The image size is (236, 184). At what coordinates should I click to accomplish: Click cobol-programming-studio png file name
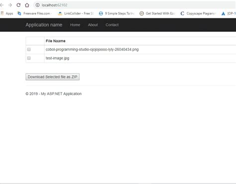pyautogui.click(x=92, y=49)
